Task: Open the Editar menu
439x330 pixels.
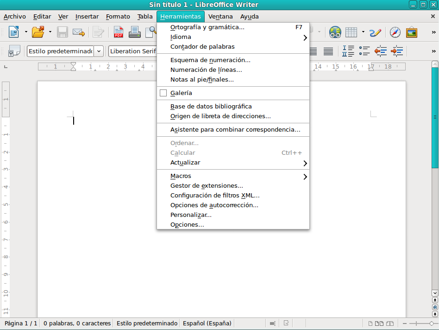Action: click(42, 17)
